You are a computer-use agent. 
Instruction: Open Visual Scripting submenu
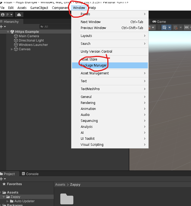coord(110,145)
